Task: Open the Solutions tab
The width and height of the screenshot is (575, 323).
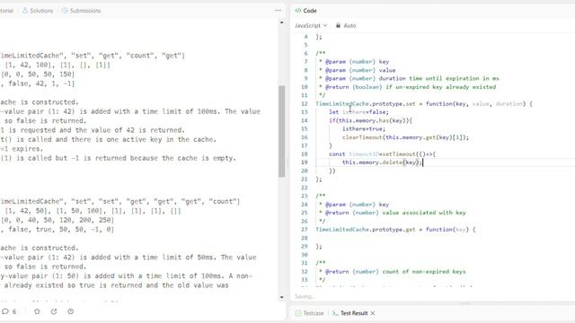Action: [x=38, y=11]
